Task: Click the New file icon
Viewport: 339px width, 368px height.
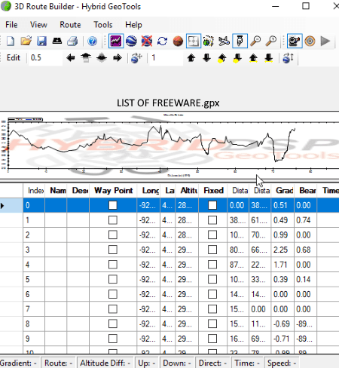Action: (11, 41)
